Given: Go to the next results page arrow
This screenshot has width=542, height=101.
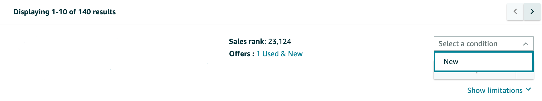Looking at the screenshot, I should (x=532, y=11).
